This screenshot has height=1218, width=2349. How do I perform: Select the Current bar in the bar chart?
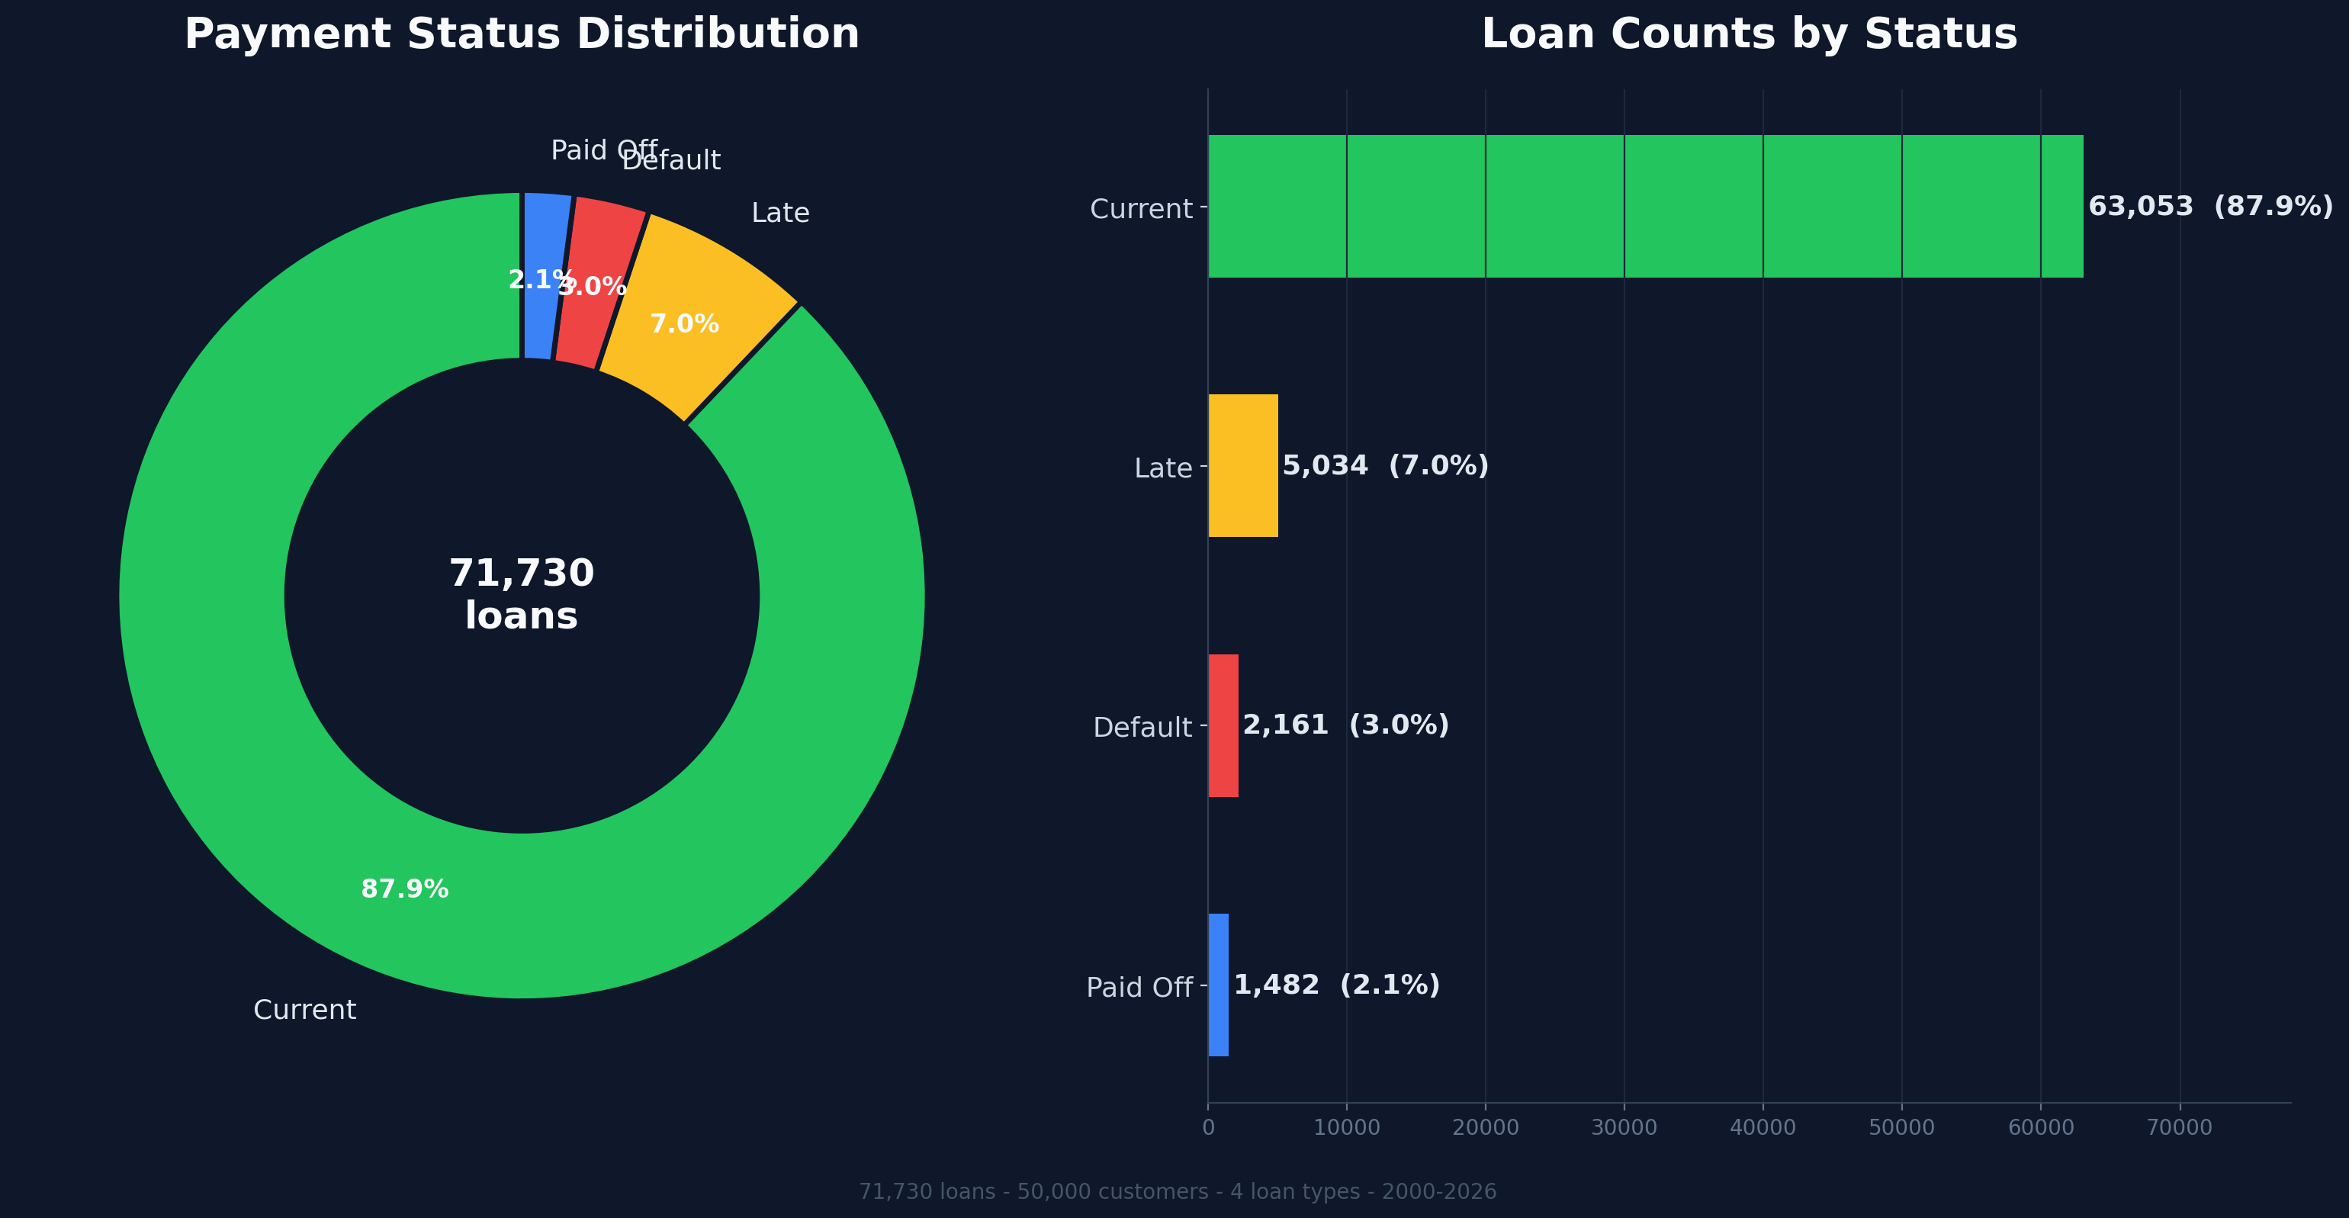(x=1641, y=206)
